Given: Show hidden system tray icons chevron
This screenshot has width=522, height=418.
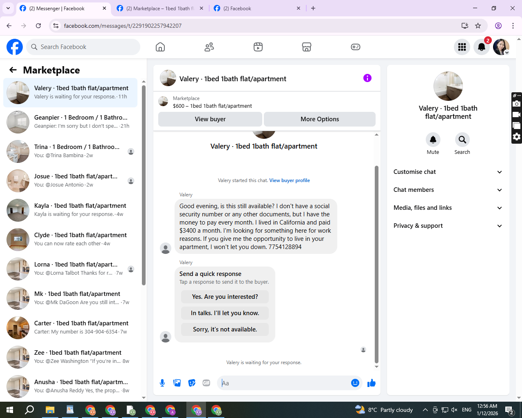Looking at the screenshot, I should pyautogui.click(x=425, y=410).
